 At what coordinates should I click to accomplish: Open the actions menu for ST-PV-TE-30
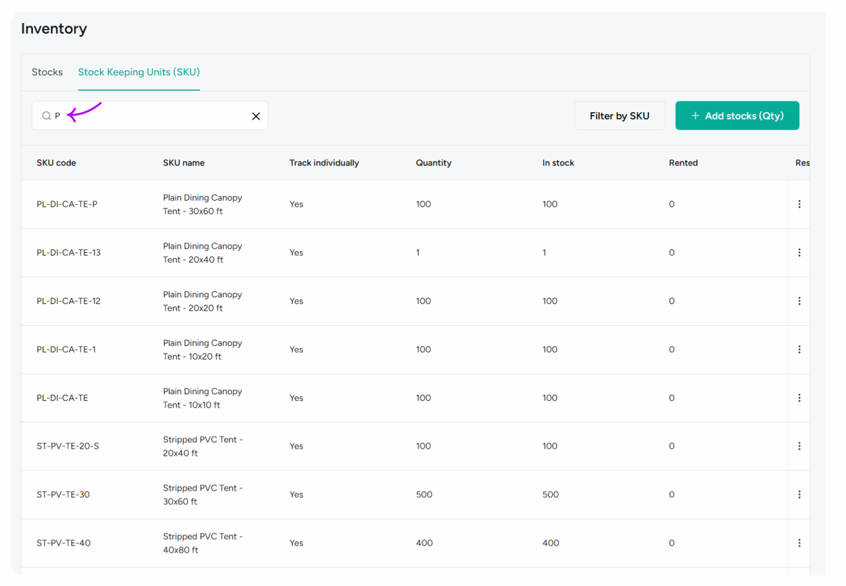[x=799, y=494]
